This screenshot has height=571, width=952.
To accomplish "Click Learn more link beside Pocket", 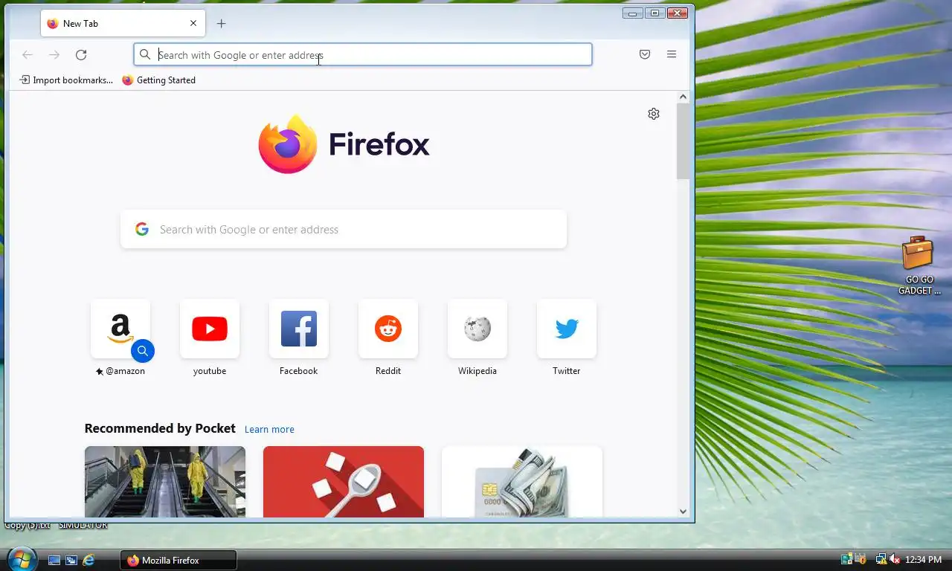I will pos(269,429).
